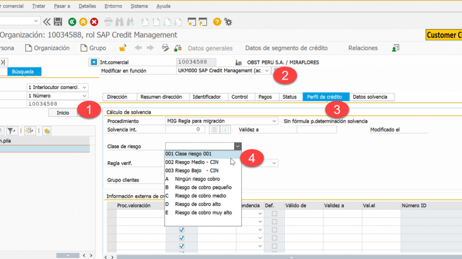The width and height of the screenshot is (462, 259).
Task: Click the Find Next binoculars-plus icon
Action: point(130,21)
